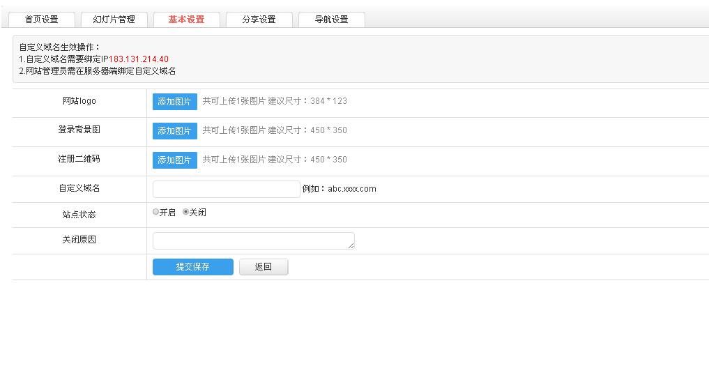Screen dimensions: 709x375
Task: Click the example text abc.xxxx.com
Action: [x=351, y=189]
